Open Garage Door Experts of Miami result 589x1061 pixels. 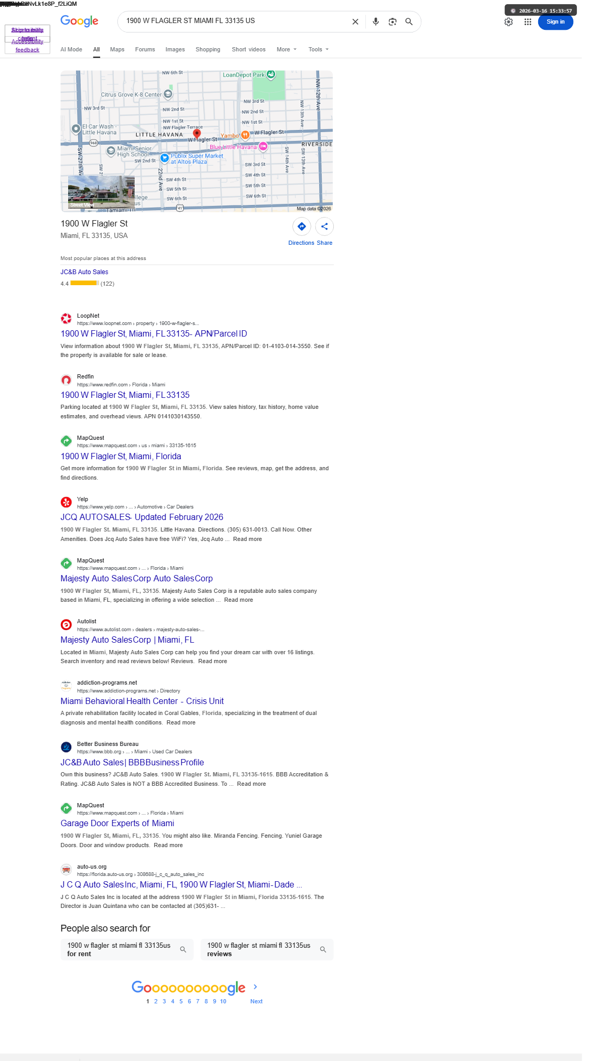point(117,823)
